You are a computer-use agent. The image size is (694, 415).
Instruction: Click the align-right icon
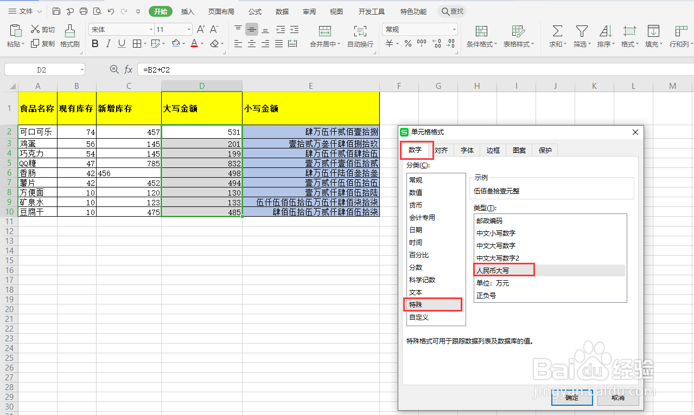265,44
